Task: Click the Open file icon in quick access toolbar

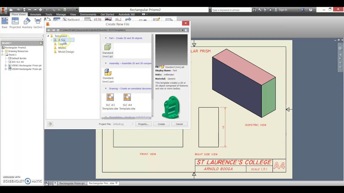Action: (x=19, y=10)
